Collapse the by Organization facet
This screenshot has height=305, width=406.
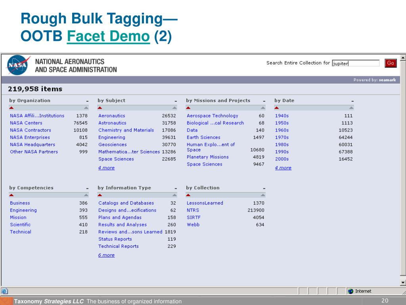pos(87,101)
